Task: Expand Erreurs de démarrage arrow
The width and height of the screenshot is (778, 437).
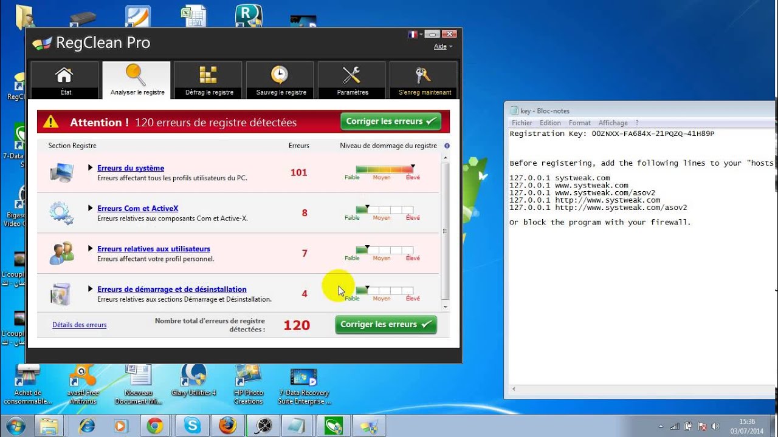Action: [90, 290]
